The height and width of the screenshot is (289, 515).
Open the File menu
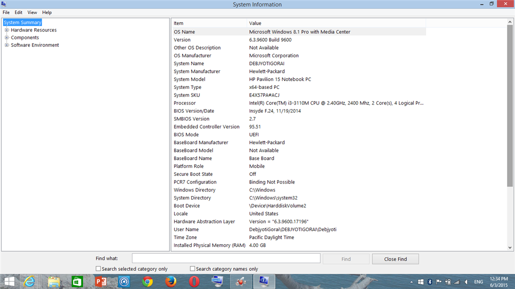coord(6,13)
